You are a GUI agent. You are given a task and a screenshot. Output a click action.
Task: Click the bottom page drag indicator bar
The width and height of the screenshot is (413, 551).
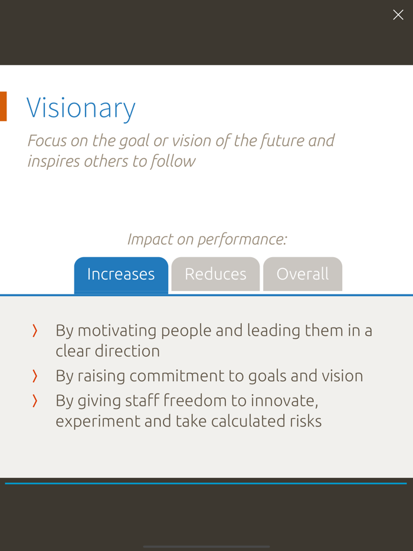click(206, 546)
